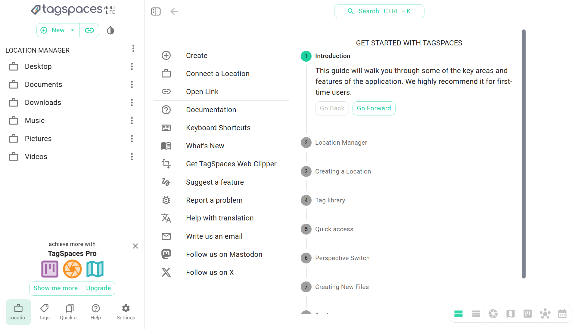Viewport: 578px width, 329px height.
Task: Click the New button
Action: coord(58,30)
